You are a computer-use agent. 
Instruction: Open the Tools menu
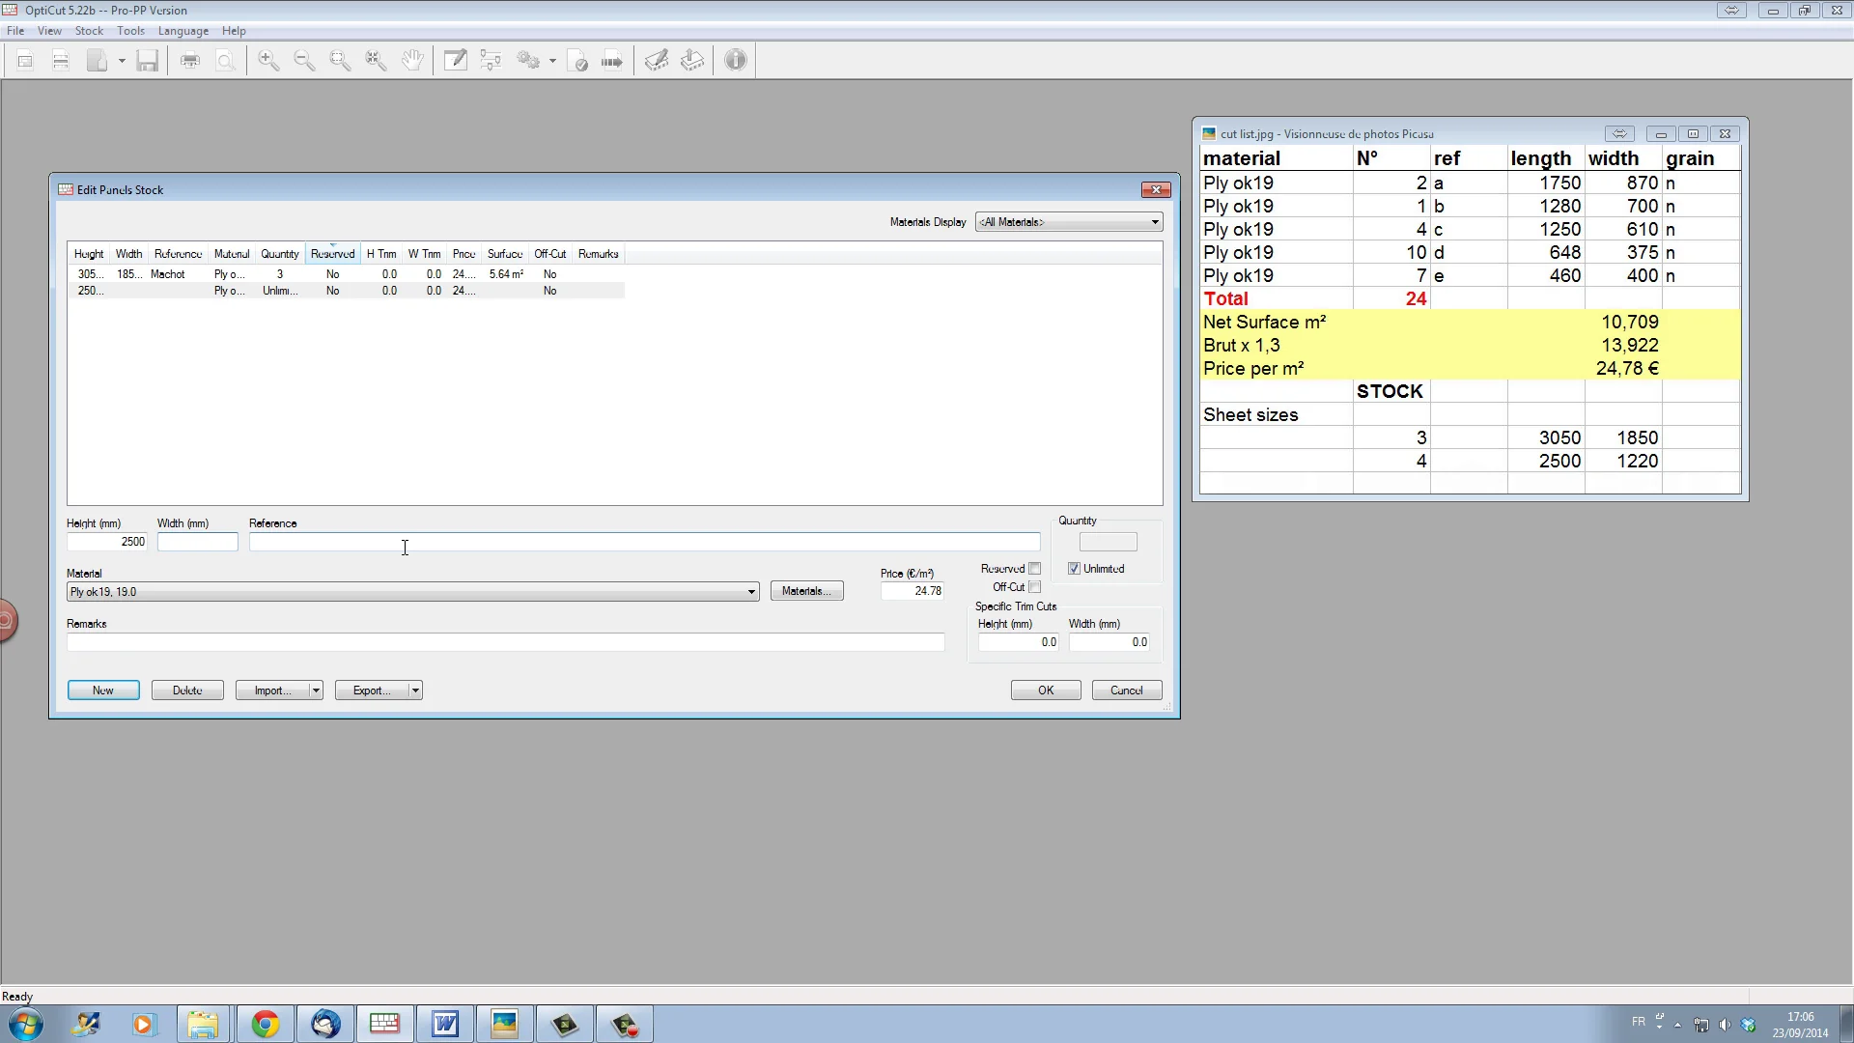[x=130, y=31]
